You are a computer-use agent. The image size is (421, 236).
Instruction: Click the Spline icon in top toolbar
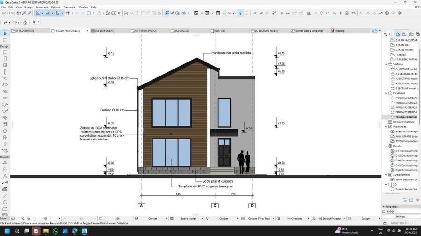[x=334, y=13]
